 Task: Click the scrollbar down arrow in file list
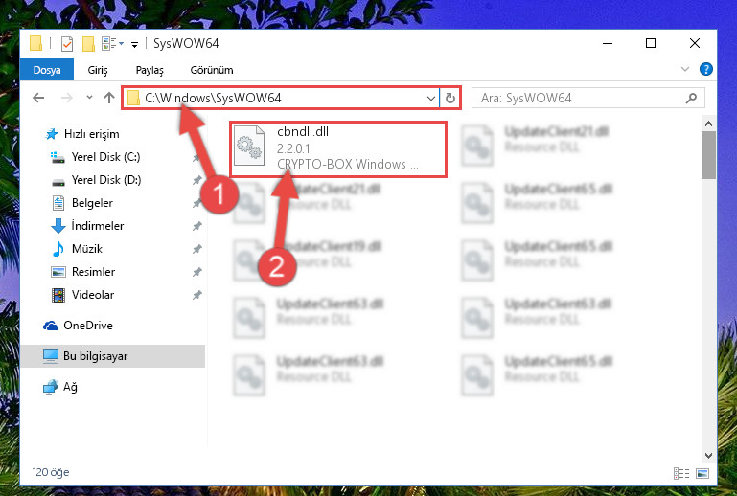709,456
